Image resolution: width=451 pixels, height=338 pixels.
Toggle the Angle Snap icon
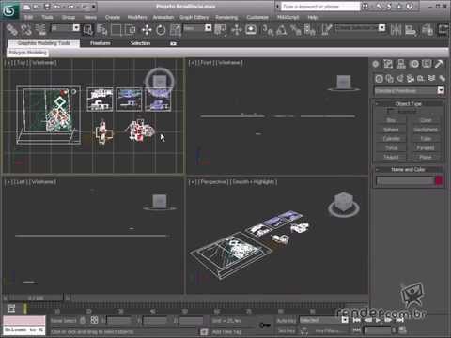(281, 30)
